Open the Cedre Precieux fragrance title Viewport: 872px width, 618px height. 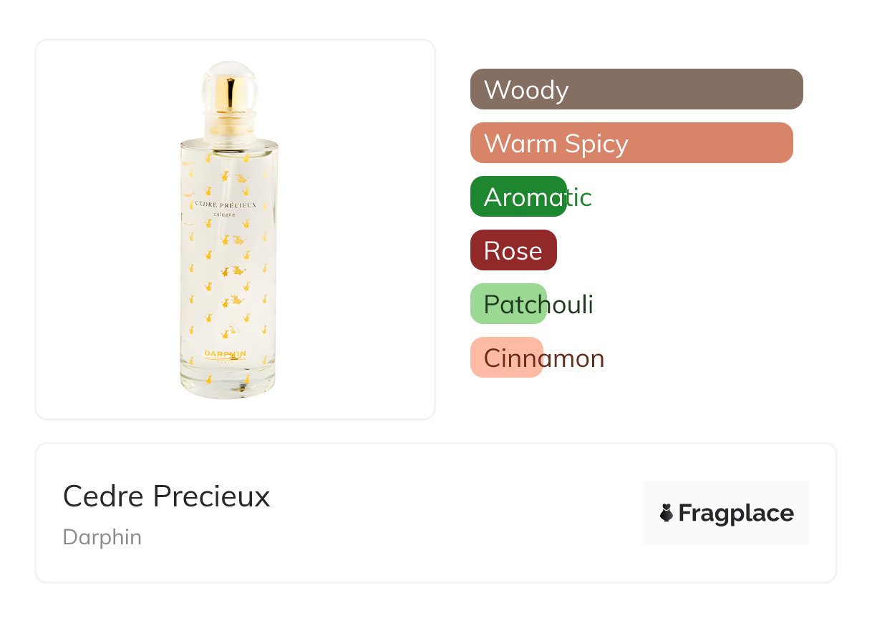[x=166, y=496]
